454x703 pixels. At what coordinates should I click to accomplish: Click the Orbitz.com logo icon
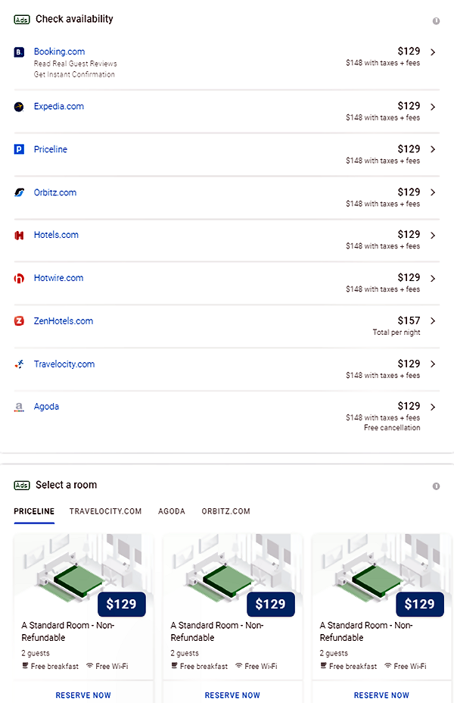tap(19, 192)
